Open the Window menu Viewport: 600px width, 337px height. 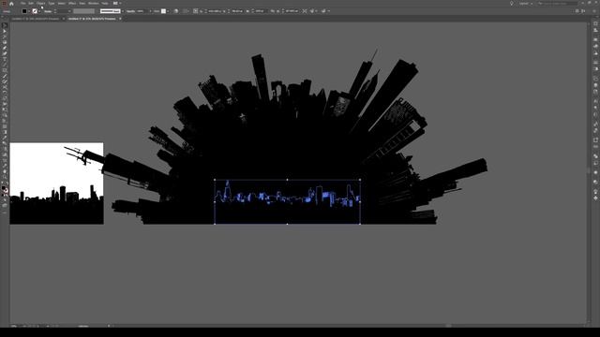coord(94,4)
